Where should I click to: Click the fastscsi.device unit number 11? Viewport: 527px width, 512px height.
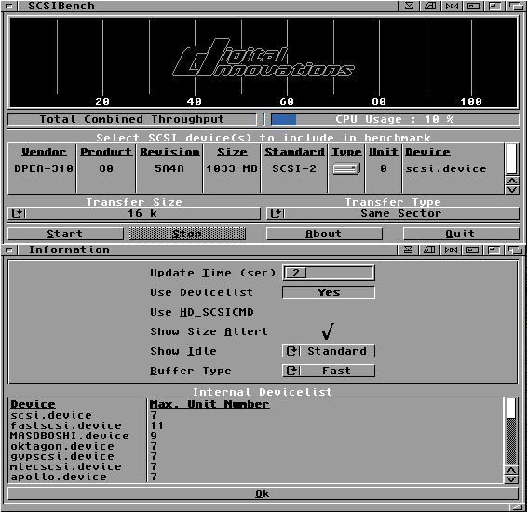tap(156, 426)
